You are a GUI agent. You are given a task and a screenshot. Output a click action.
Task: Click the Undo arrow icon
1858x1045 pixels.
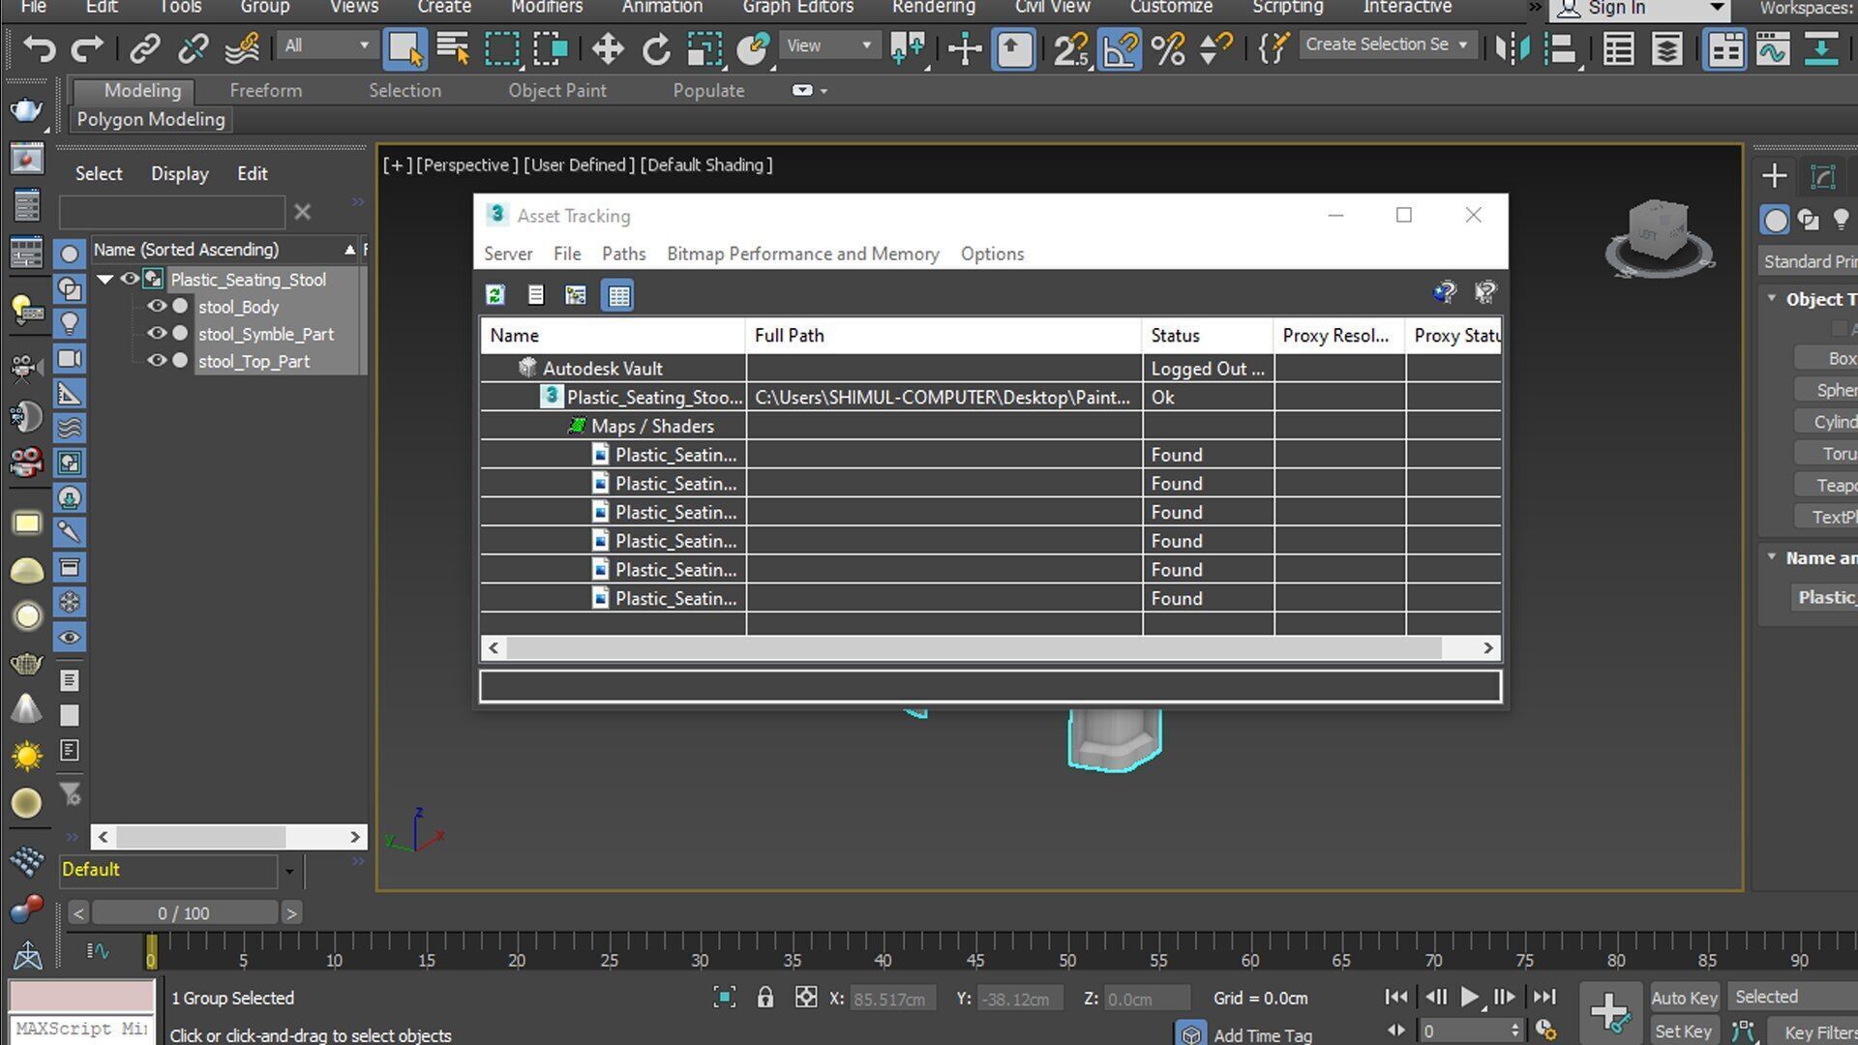39,47
